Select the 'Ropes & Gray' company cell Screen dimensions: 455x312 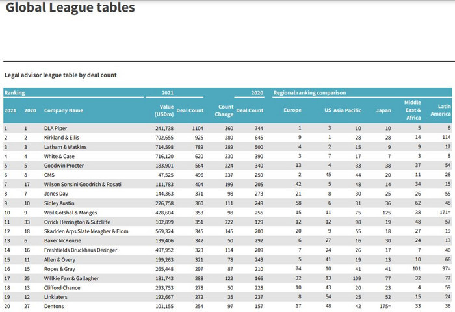tap(60, 269)
